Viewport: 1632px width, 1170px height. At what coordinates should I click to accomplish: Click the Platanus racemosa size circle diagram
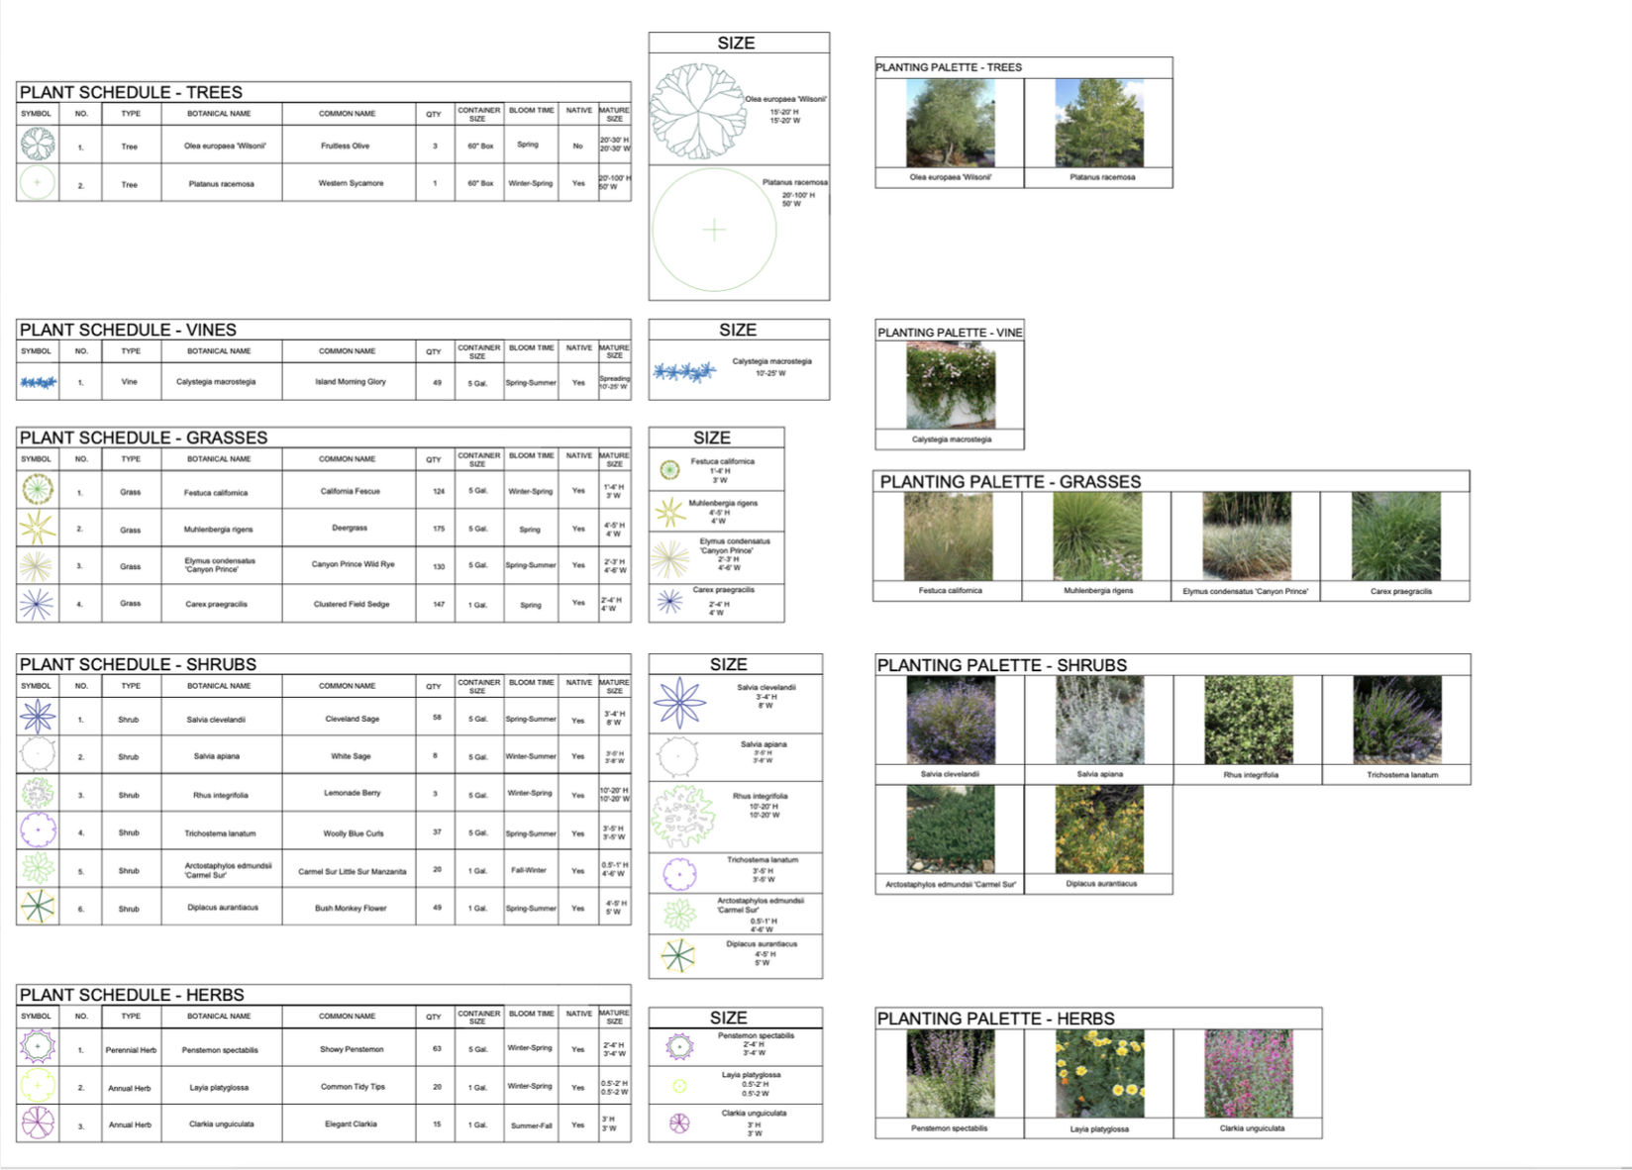[x=715, y=229]
